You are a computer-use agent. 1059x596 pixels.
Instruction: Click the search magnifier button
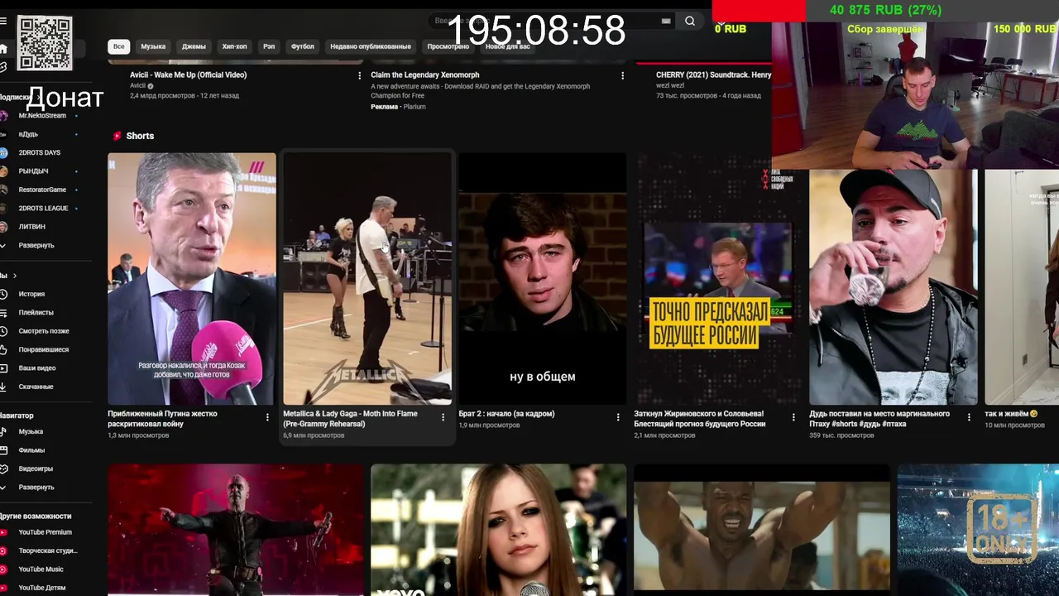tap(690, 22)
